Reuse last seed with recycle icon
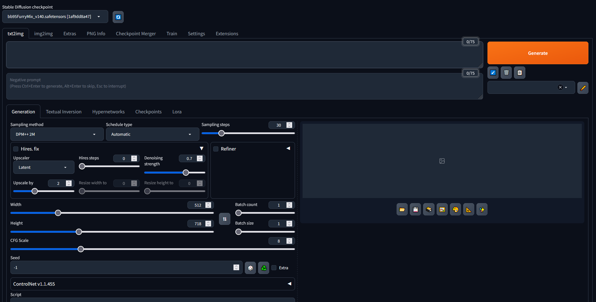 tap(263, 268)
